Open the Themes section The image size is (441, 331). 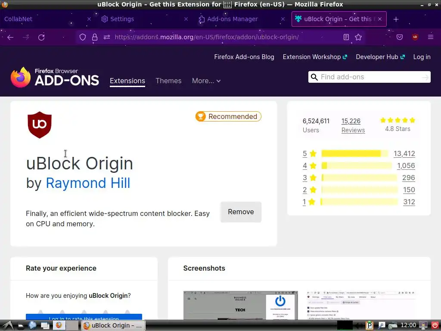click(168, 81)
